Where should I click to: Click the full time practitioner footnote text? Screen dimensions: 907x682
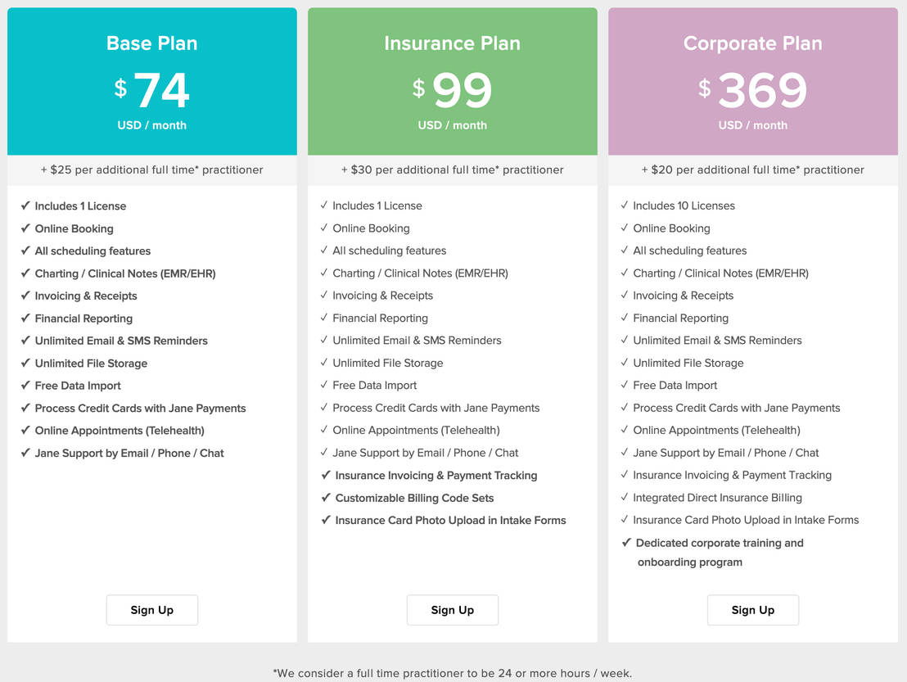(x=453, y=673)
